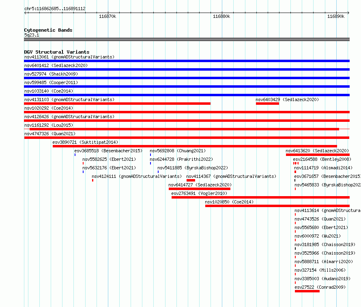Click the 116880k ruler label

point(221,16)
